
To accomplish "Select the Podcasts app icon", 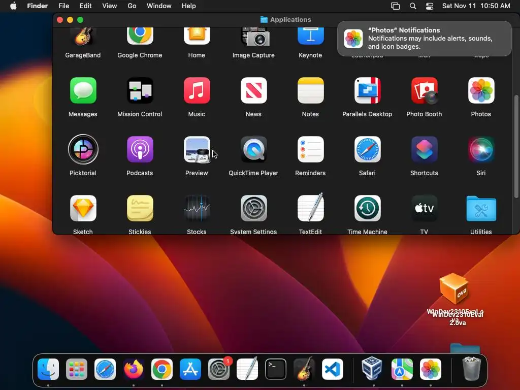I will click(x=140, y=149).
